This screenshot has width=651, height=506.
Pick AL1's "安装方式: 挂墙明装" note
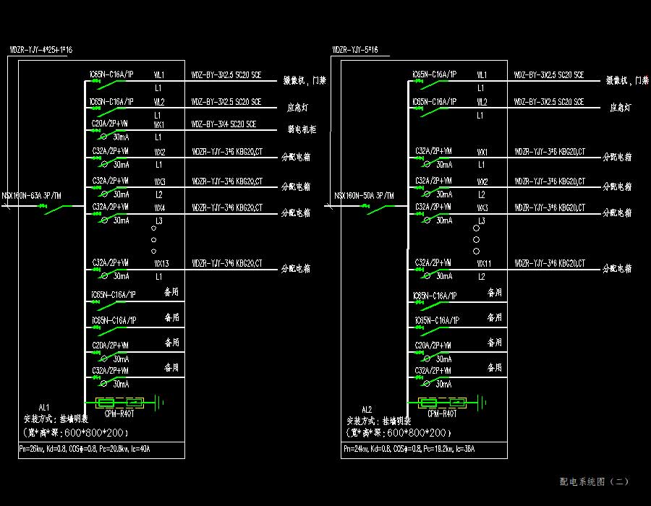(x=56, y=419)
